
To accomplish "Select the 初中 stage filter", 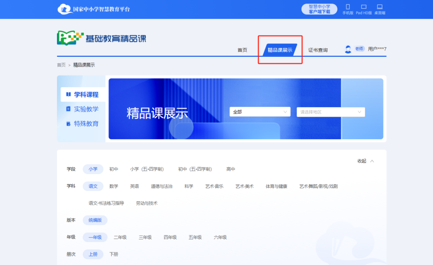I will [x=114, y=169].
